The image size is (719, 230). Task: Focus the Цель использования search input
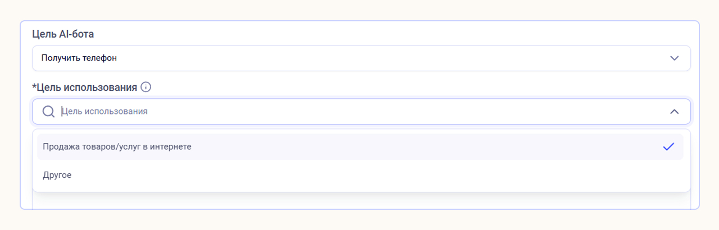coord(359,112)
